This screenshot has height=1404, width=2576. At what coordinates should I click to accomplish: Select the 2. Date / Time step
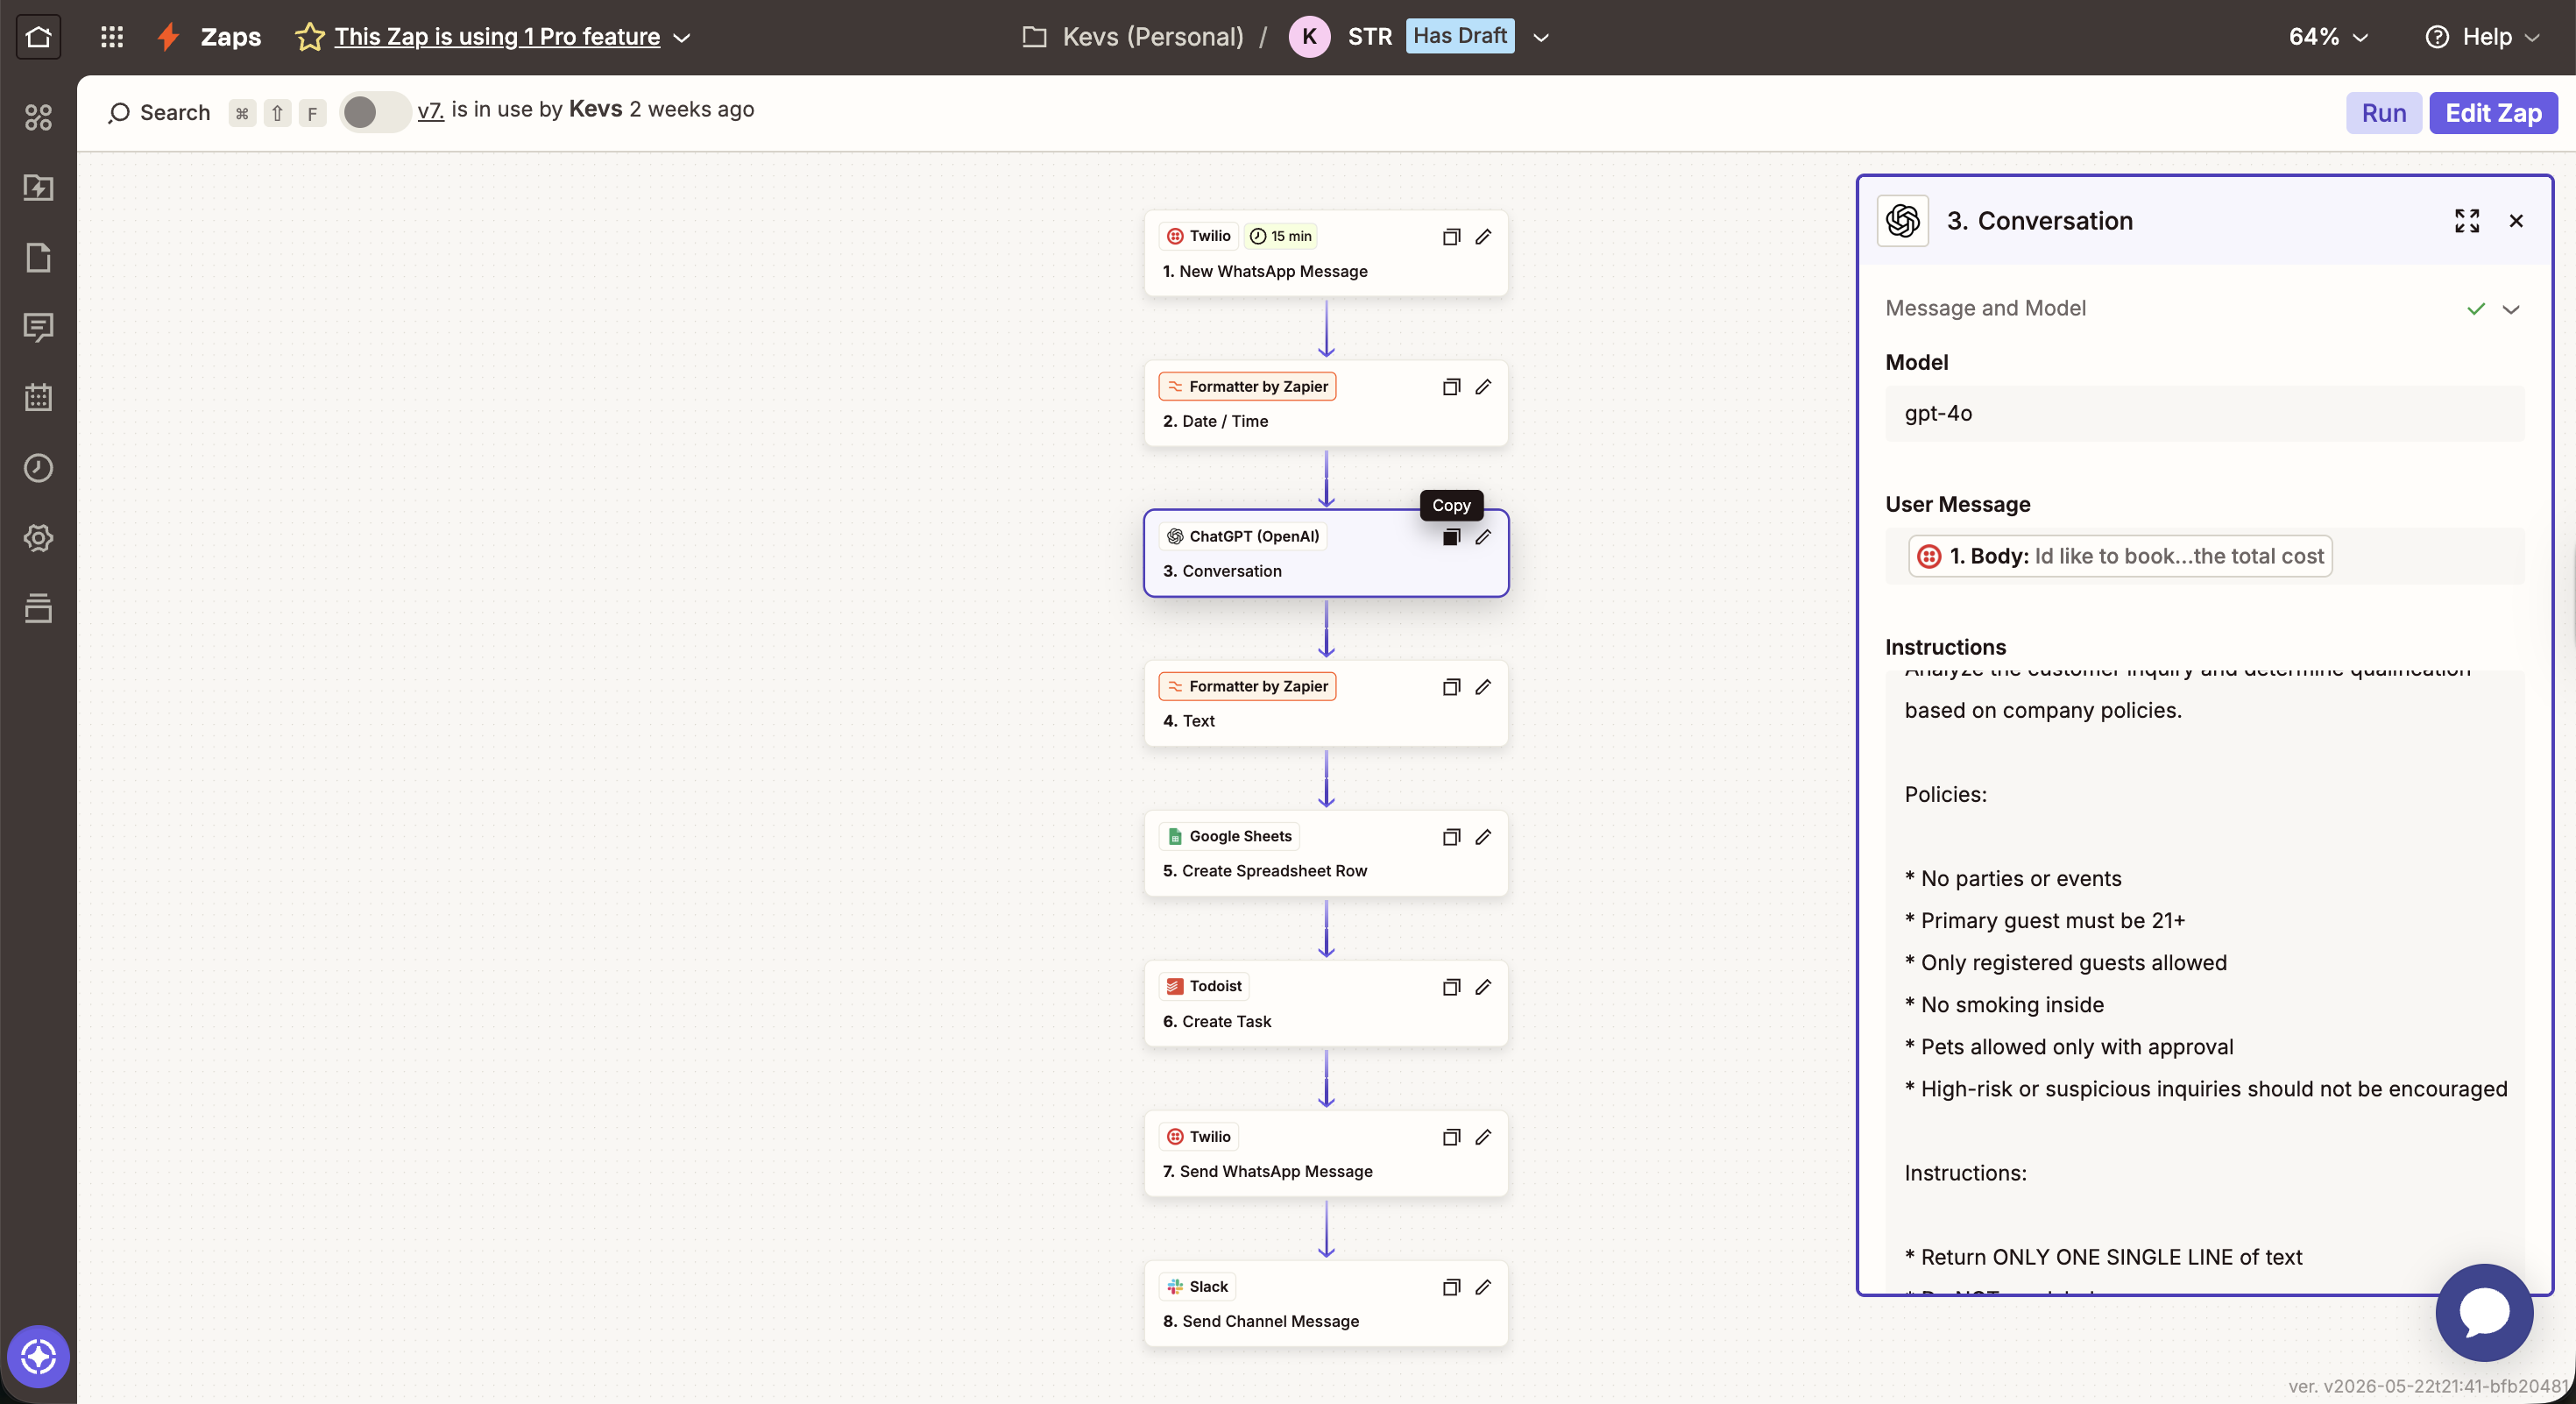(1325, 403)
